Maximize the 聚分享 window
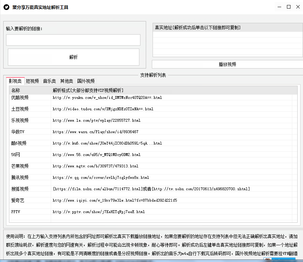Viewport: 303px width, 262px height. tap(289, 7)
